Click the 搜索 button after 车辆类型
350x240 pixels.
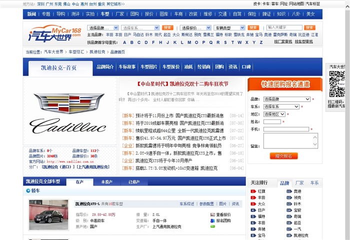click(253, 27)
